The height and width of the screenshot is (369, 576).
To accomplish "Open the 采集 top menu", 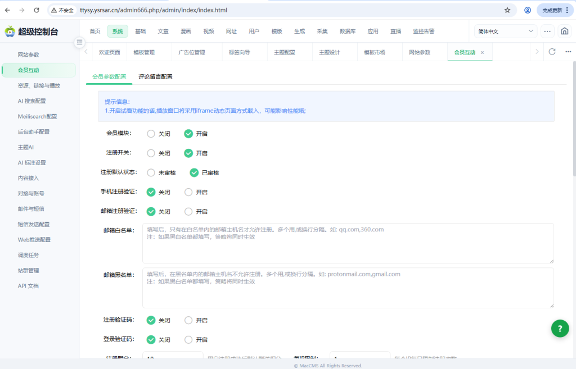I will (322, 31).
